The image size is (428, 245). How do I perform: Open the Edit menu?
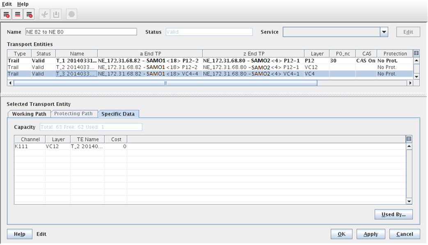click(7, 4)
